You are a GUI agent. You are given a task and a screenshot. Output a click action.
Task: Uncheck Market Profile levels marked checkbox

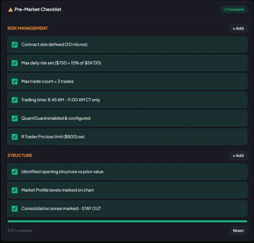[x=15, y=190]
